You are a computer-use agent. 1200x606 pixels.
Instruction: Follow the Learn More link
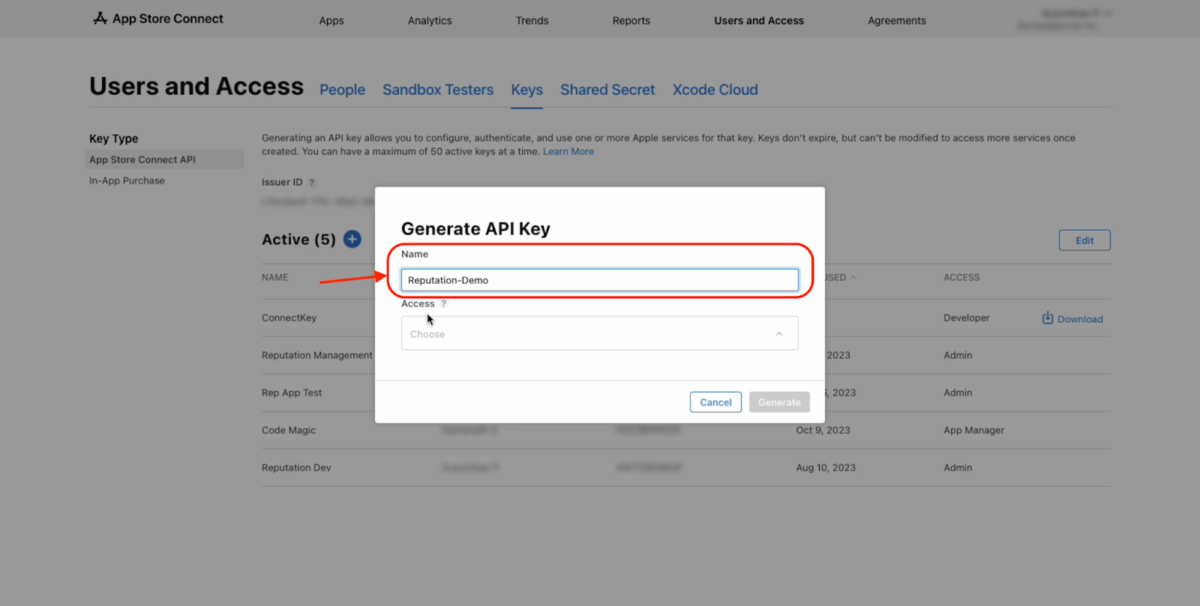tap(568, 151)
